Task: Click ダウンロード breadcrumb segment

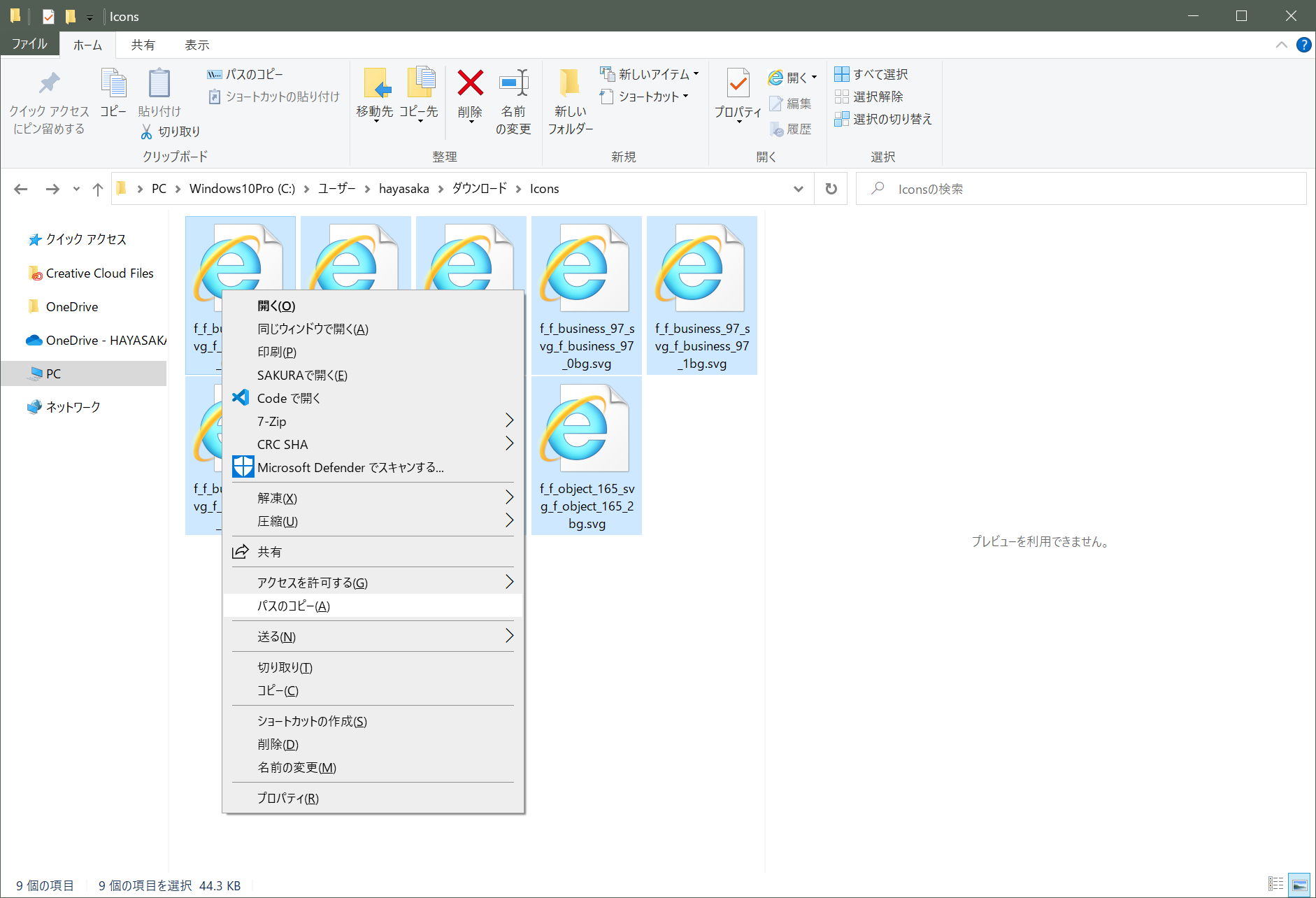Action: coord(480,189)
